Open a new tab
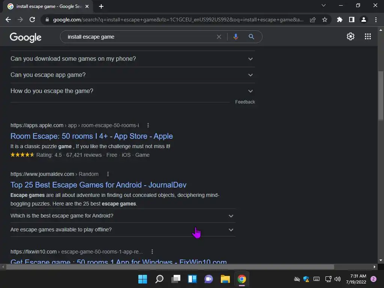The image size is (384, 288). pyautogui.click(x=101, y=6)
